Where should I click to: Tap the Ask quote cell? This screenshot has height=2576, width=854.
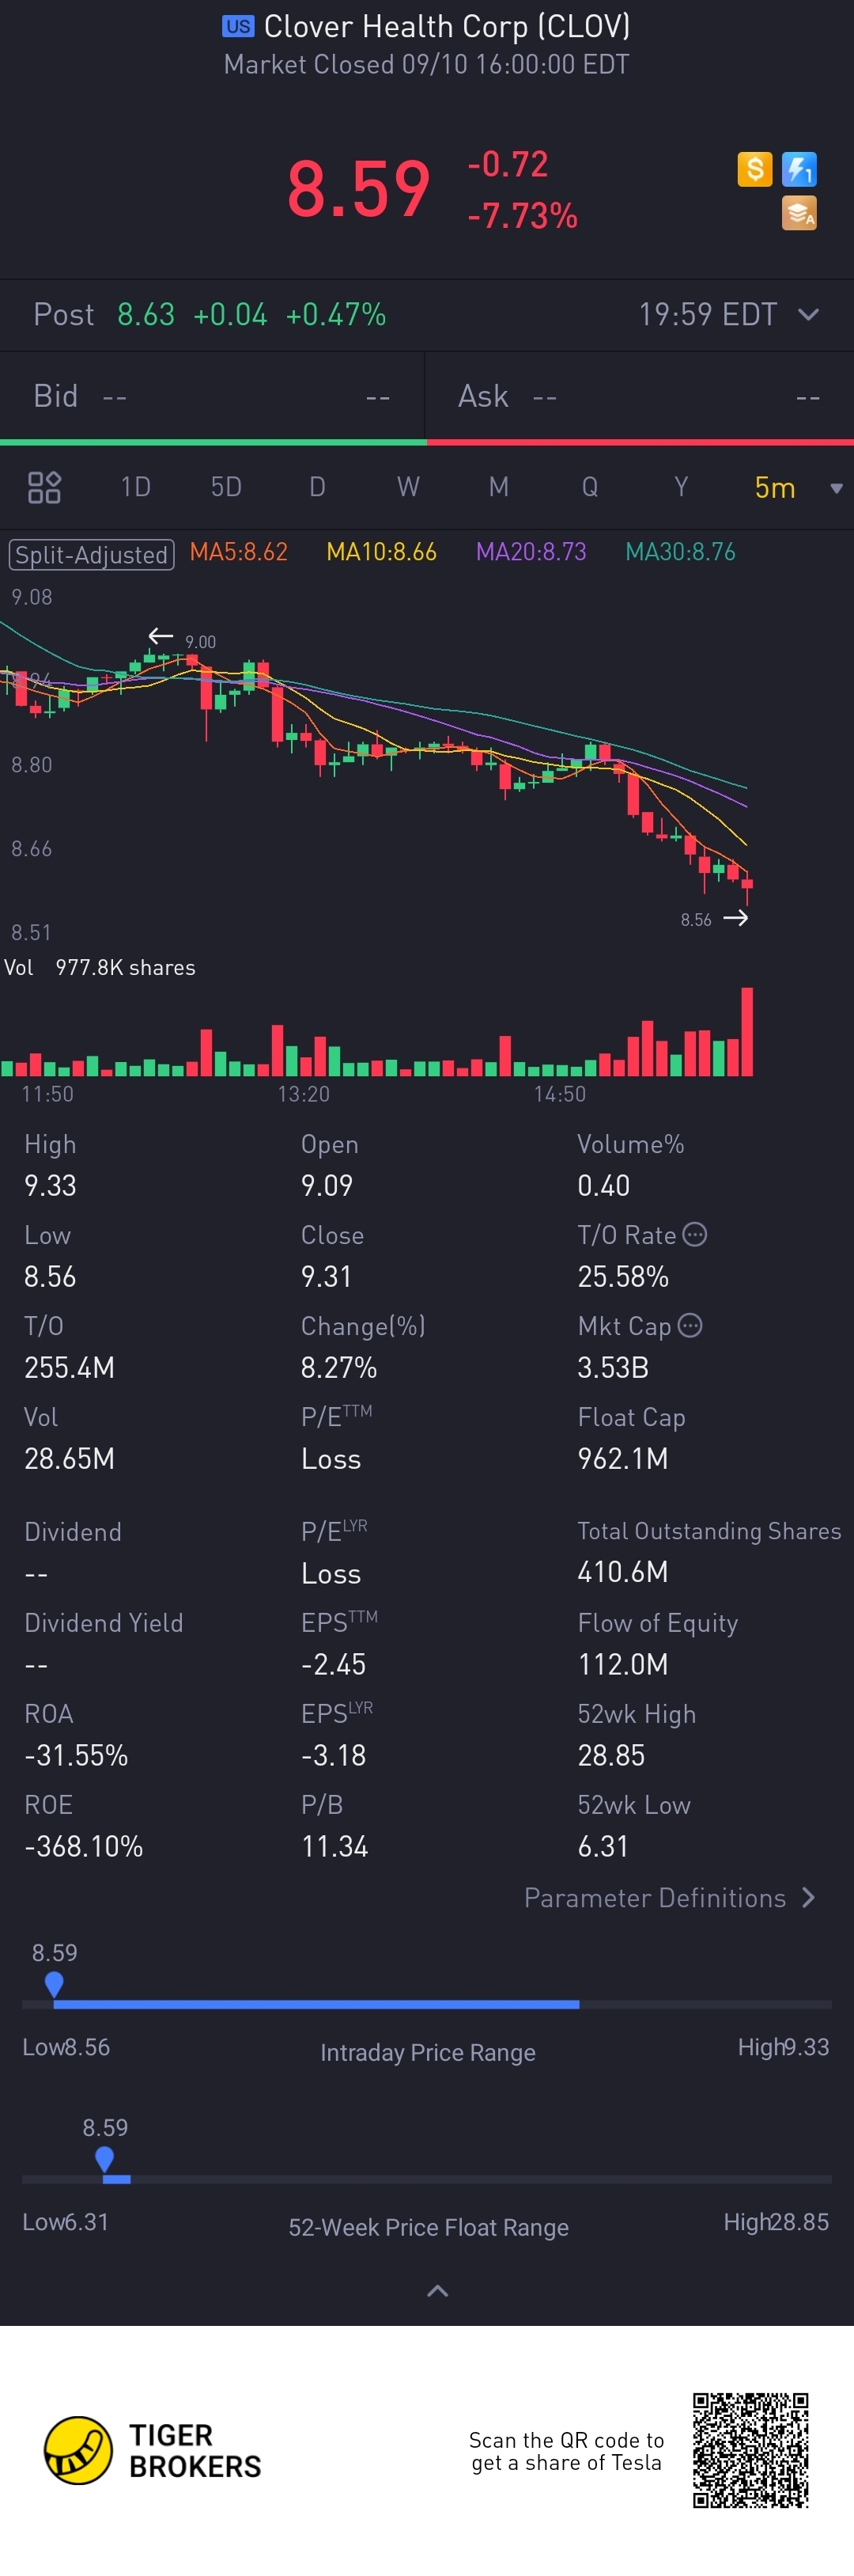click(x=639, y=396)
